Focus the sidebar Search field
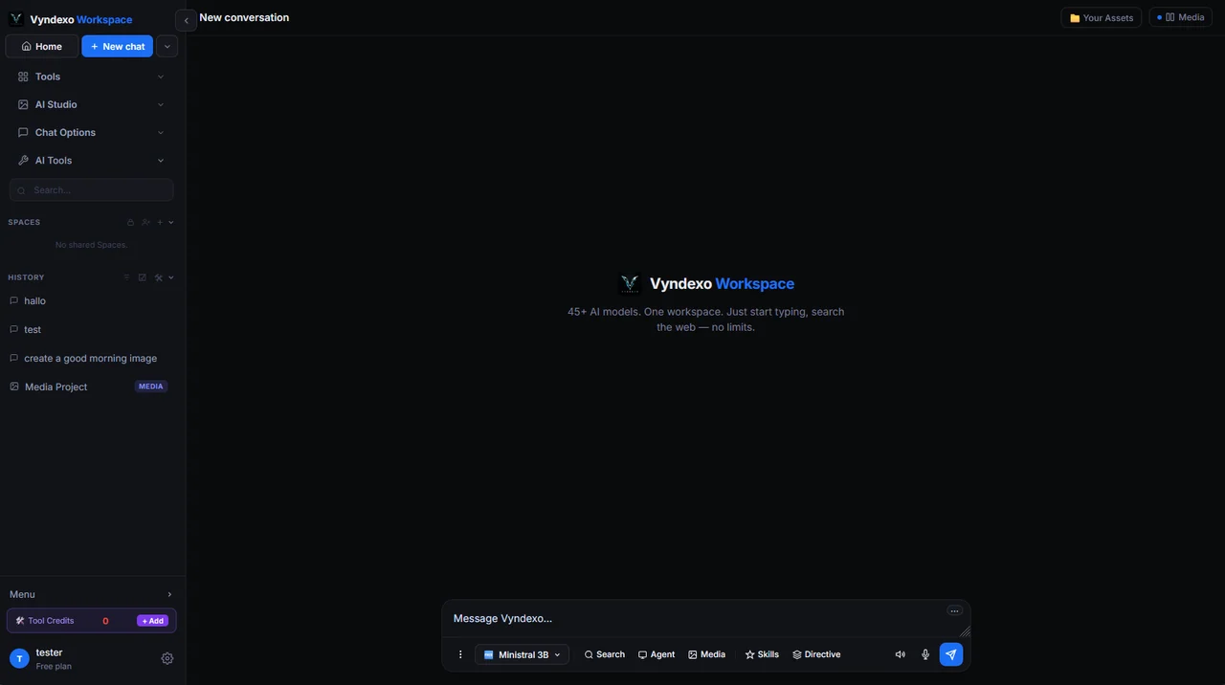This screenshot has width=1225, height=685. pos(92,190)
